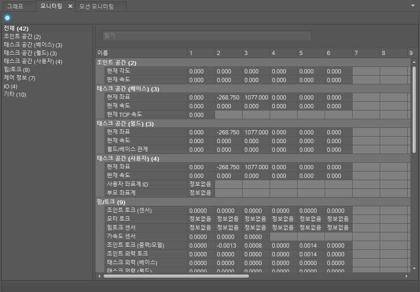The width and height of the screenshot is (420, 292).
Task: Switch to the 그래프 tab
Action: point(18,6)
